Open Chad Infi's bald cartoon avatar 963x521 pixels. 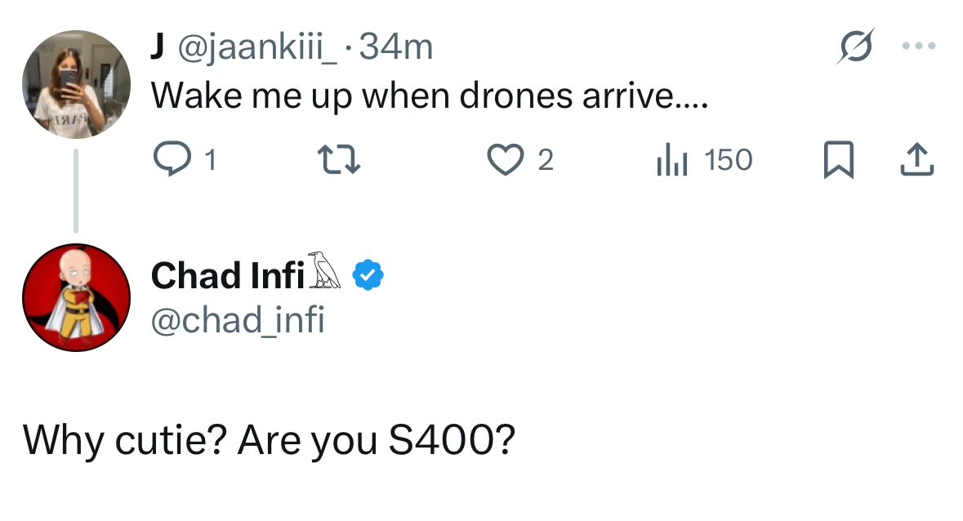pyautogui.click(x=76, y=297)
